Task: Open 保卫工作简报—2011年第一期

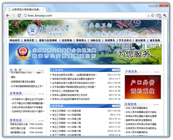Action: (66, 127)
